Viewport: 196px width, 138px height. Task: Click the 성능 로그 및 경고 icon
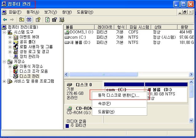[16, 52]
